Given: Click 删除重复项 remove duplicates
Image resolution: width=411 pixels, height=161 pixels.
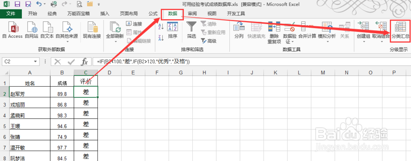Looking at the screenshot, I should pyautogui.click(x=274, y=32).
